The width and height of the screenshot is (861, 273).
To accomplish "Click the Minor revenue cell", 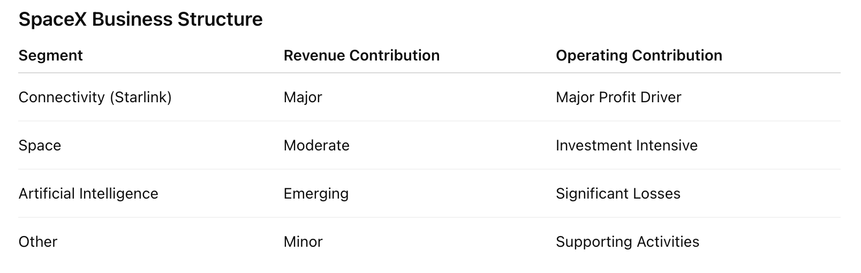I will tap(303, 242).
